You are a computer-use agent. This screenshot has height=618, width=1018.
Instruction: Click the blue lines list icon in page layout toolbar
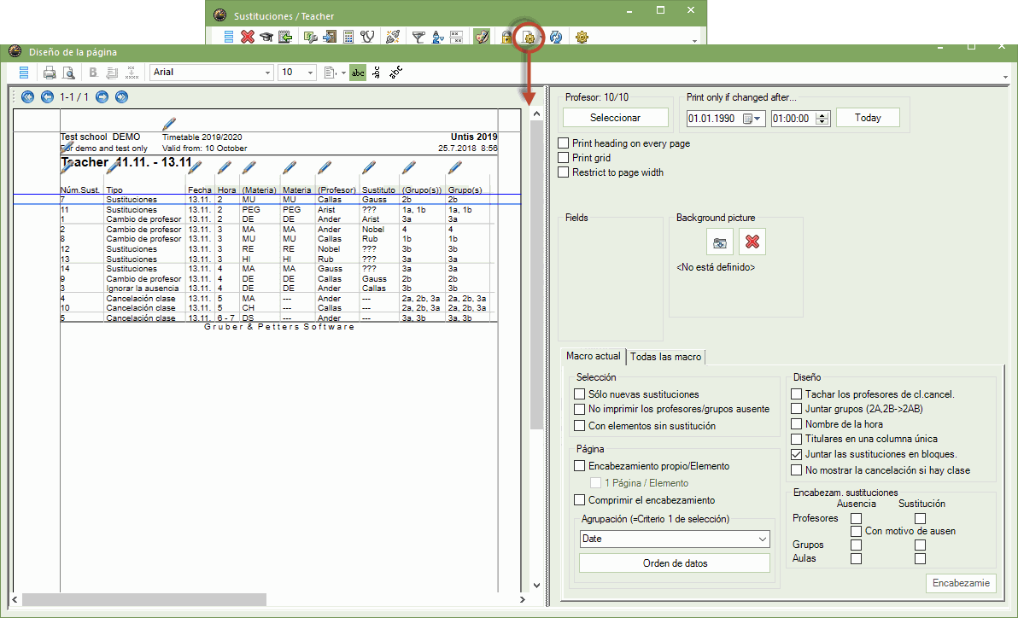[x=24, y=73]
